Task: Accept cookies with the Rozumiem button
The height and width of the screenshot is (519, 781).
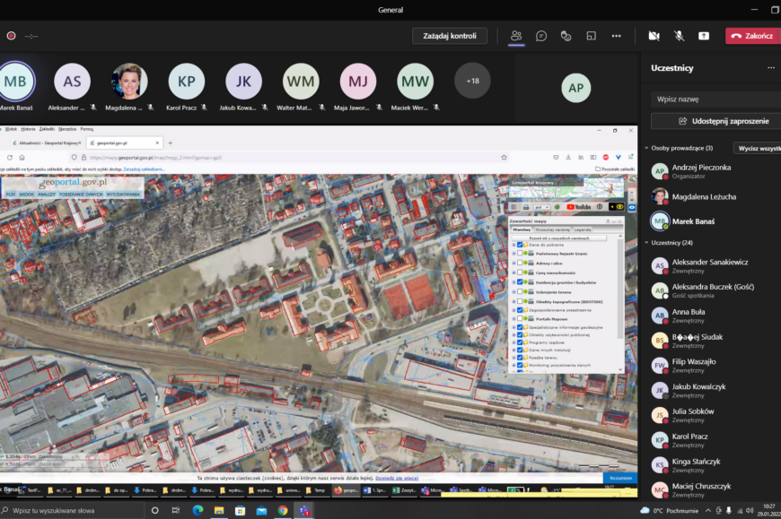Action: coord(620,478)
